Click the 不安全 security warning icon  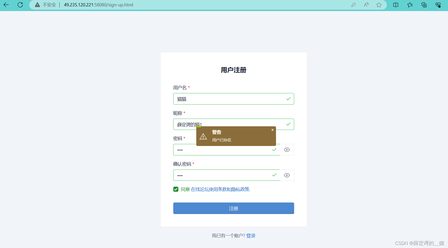pyautogui.click(x=37, y=5)
